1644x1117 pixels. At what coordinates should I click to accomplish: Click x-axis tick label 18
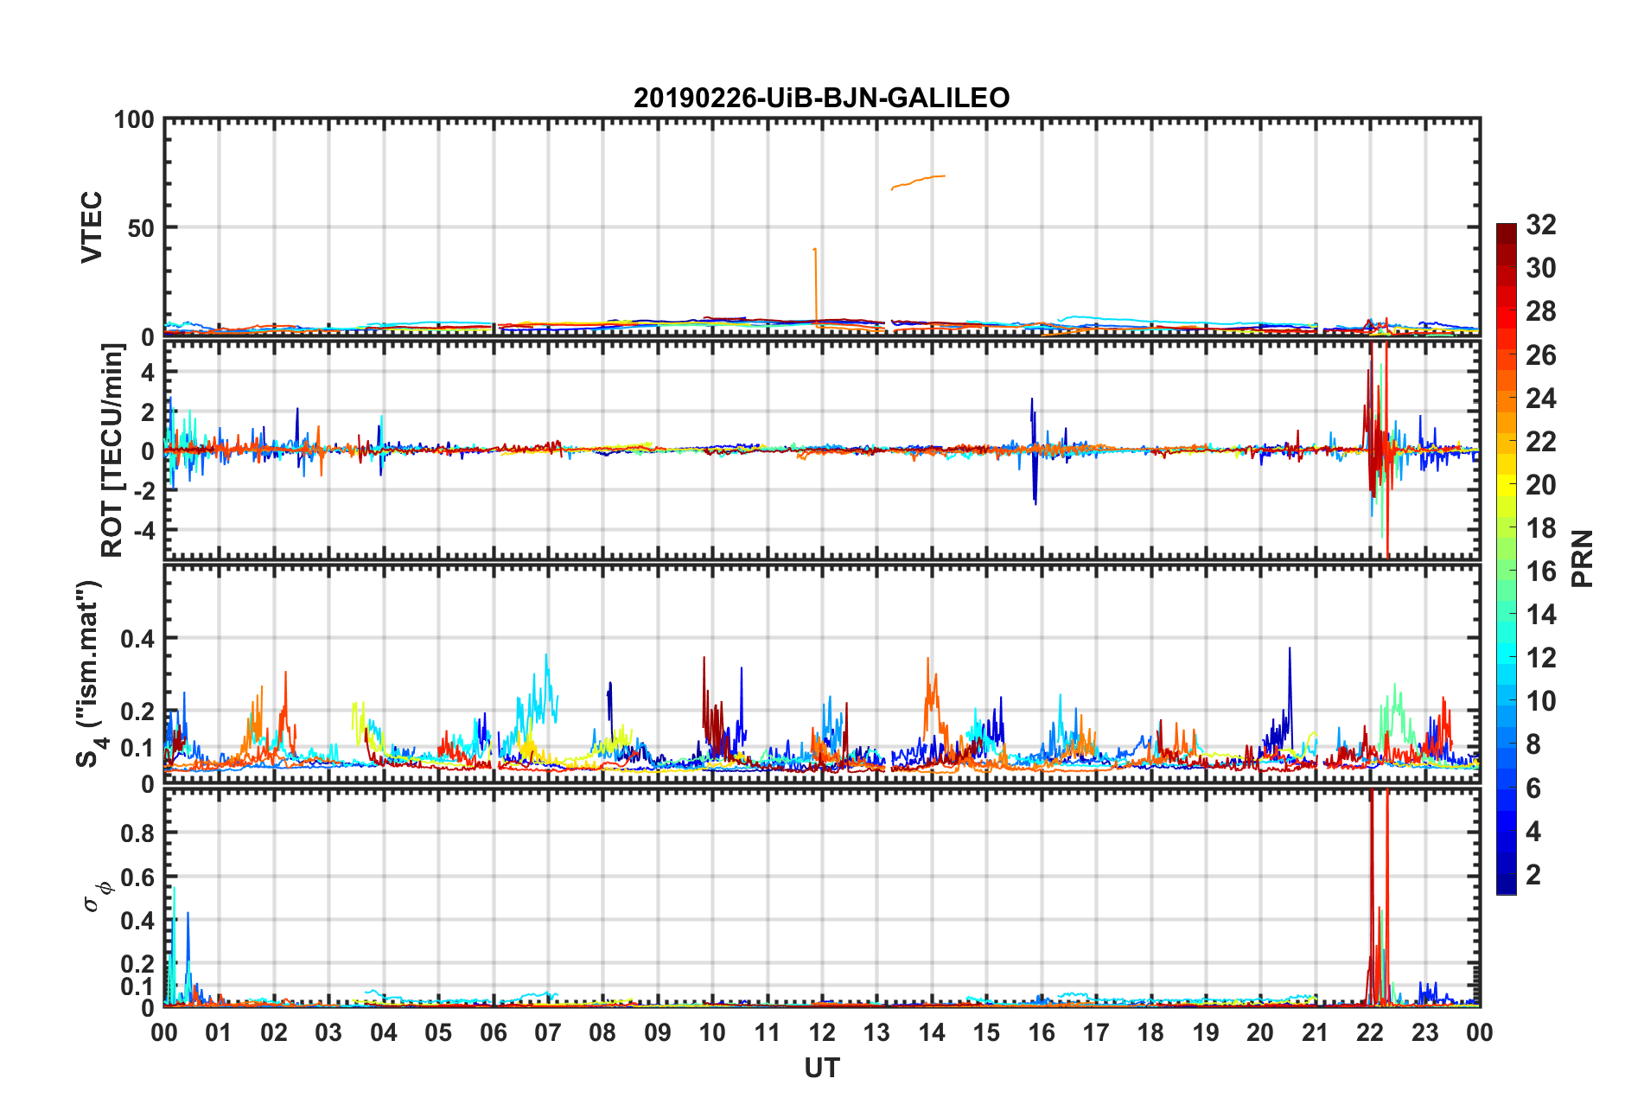click(x=1150, y=1033)
